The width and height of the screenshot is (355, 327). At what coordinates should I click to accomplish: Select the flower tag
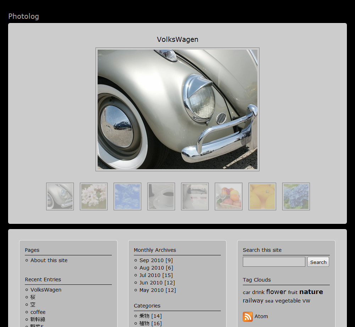(x=276, y=292)
